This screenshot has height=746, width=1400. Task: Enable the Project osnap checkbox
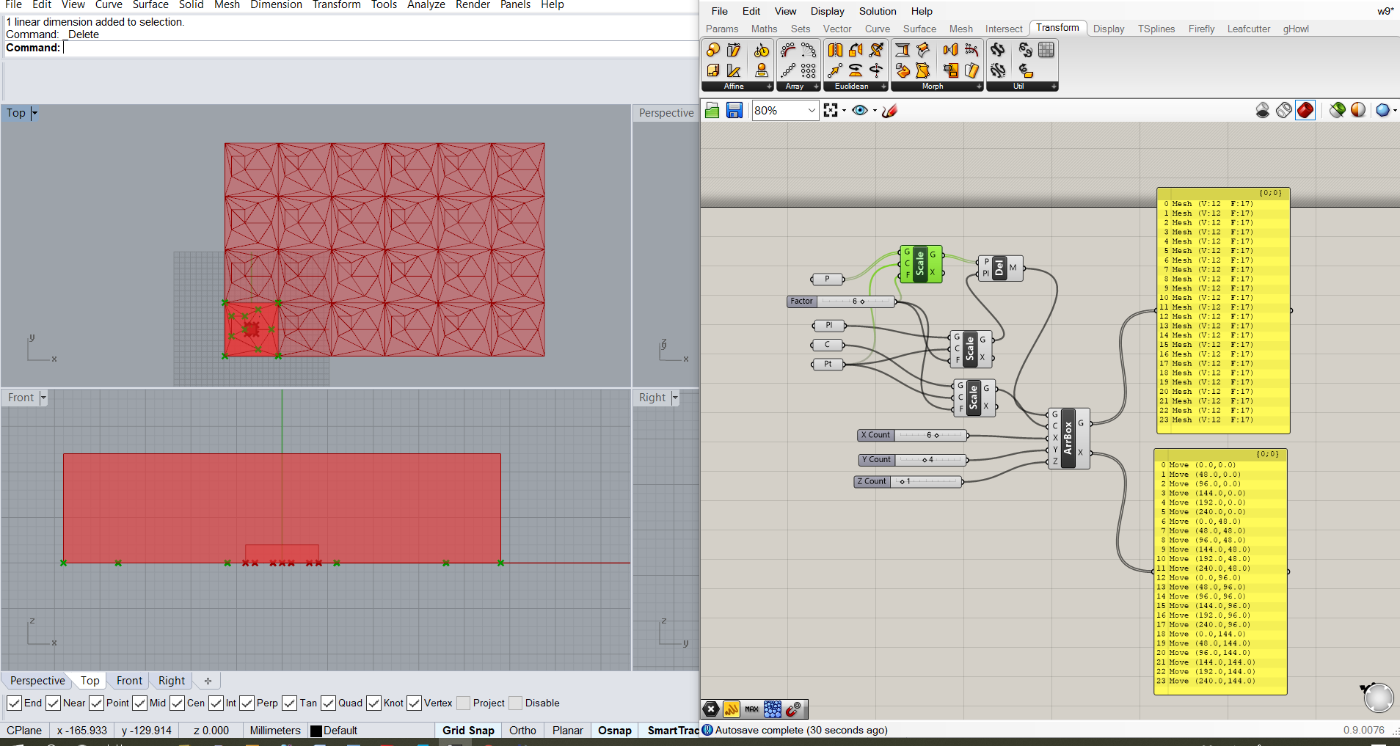(x=463, y=703)
